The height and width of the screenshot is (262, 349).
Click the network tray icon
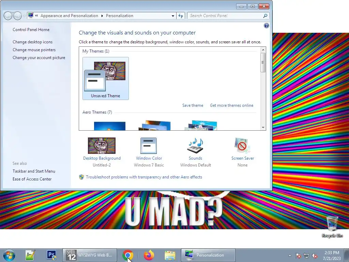pyautogui.click(x=306, y=256)
